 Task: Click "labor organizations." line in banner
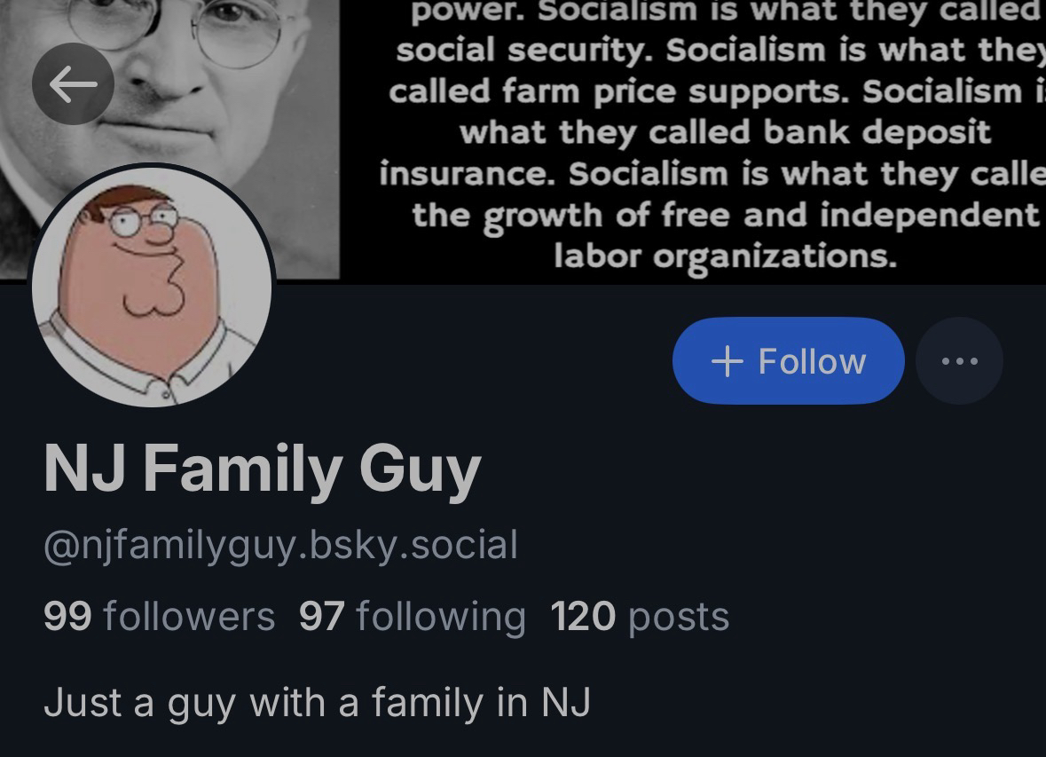725,256
